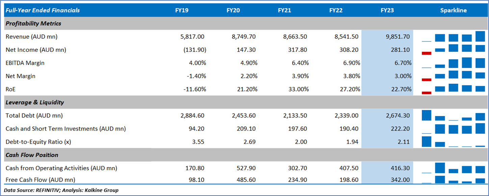Click the FY19 Net Income value (131.90)

(x=195, y=50)
